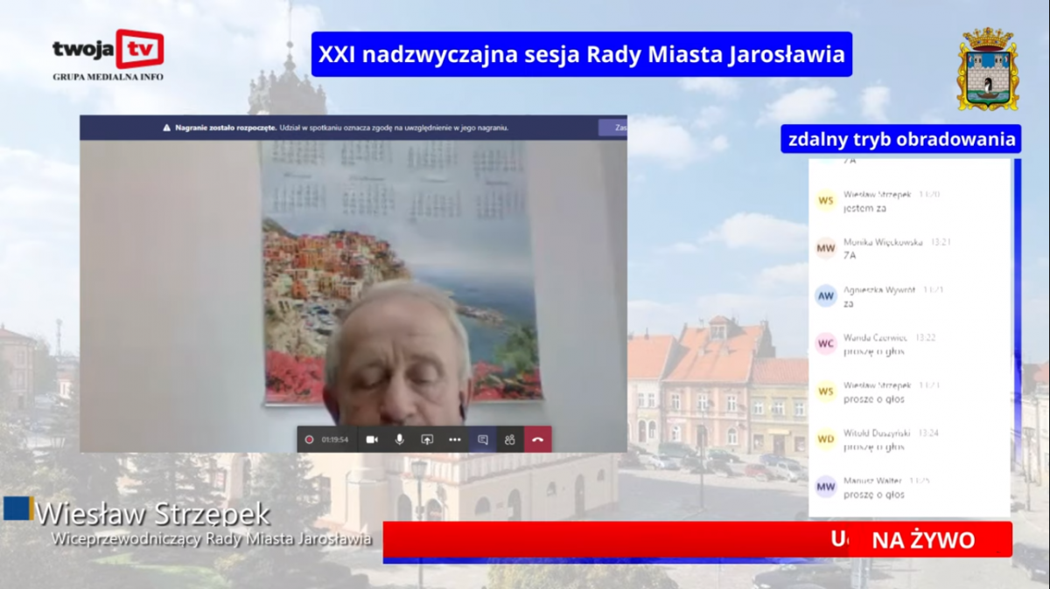1050x589 pixels.
Task: Select Agnieszka Wywrót's AW avatar
Action: 826,296
